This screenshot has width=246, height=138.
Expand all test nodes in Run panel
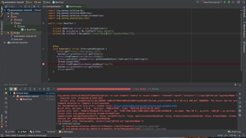[x=30, y=89]
